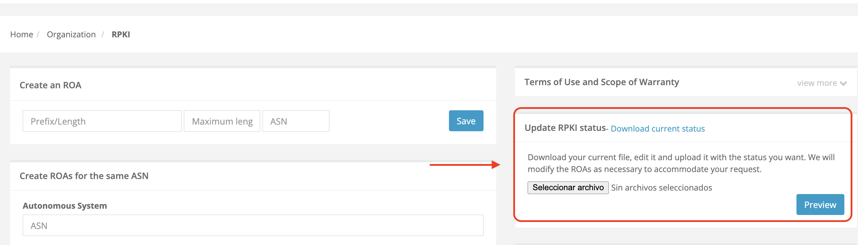Image resolution: width=858 pixels, height=245 pixels.
Task: Go to the Home breadcrumb
Action: tap(21, 35)
